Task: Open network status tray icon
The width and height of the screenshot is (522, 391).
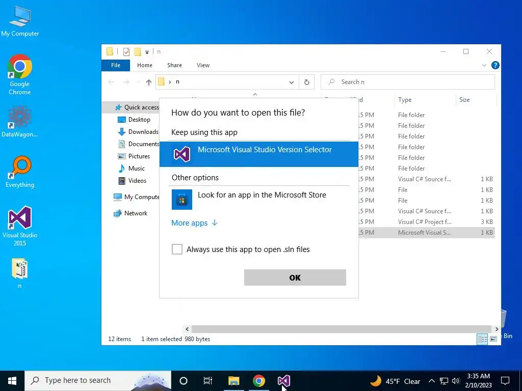Action: 444,381
